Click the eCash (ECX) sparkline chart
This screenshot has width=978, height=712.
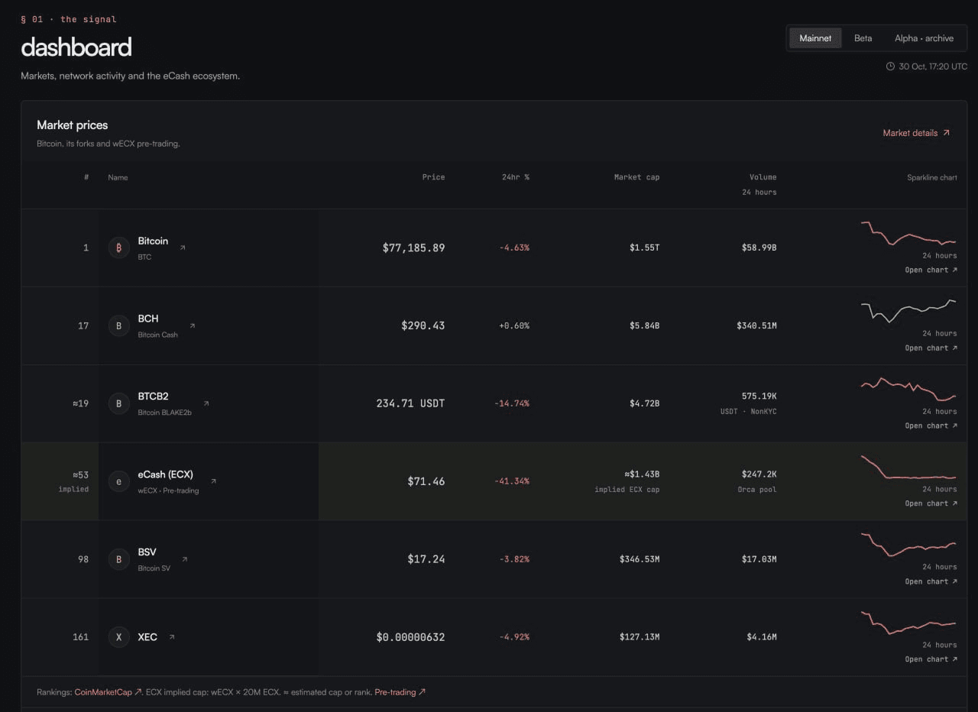pos(908,467)
